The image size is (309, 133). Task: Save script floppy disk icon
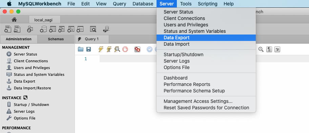pyautogui.click(x=88, y=49)
